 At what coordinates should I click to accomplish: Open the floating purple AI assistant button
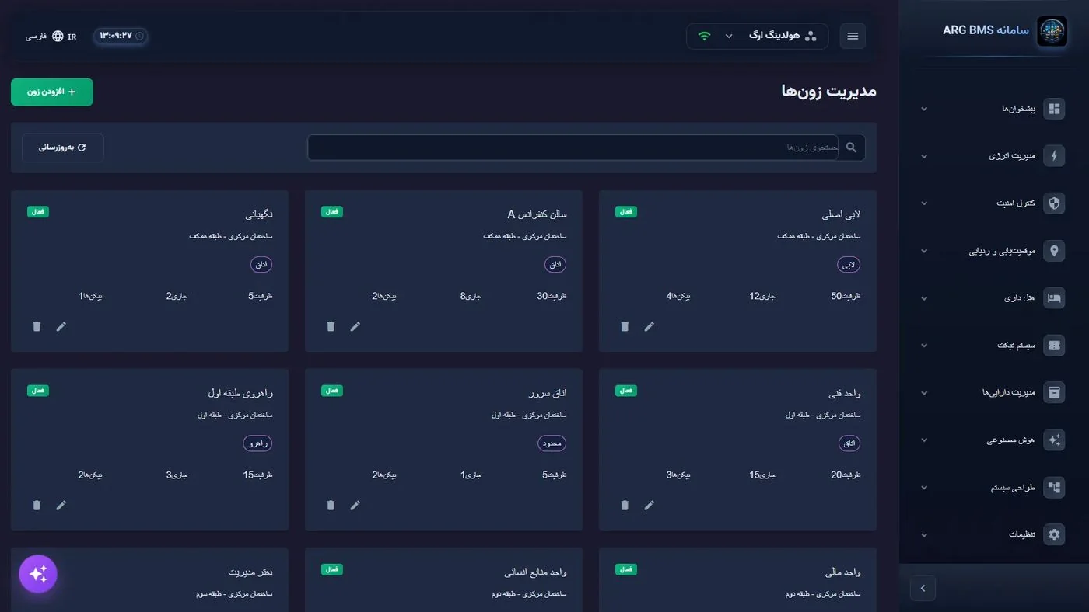pyautogui.click(x=38, y=574)
